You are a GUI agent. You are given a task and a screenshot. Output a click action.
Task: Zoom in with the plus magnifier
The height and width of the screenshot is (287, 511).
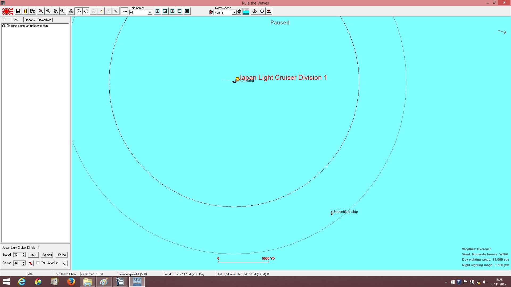click(x=41, y=11)
